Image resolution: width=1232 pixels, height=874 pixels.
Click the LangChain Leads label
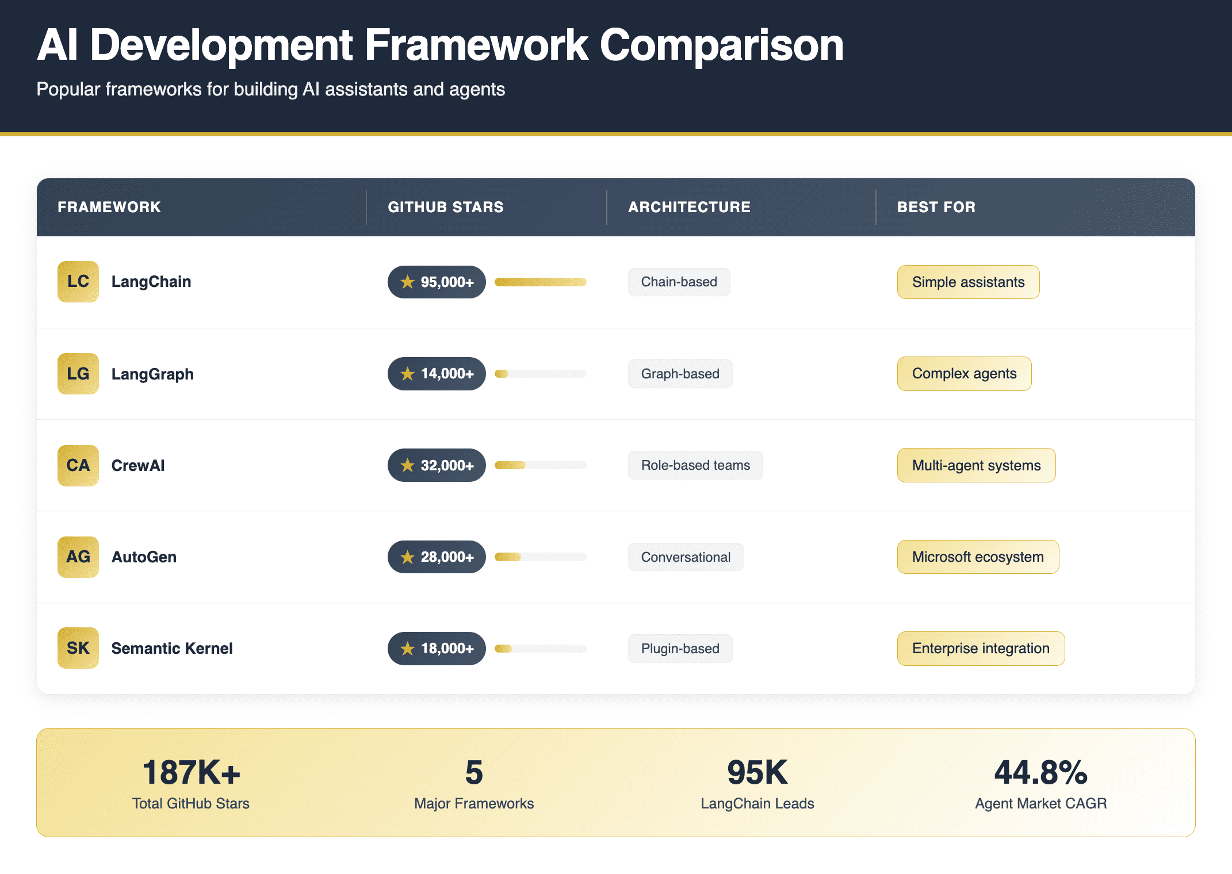(757, 803)
